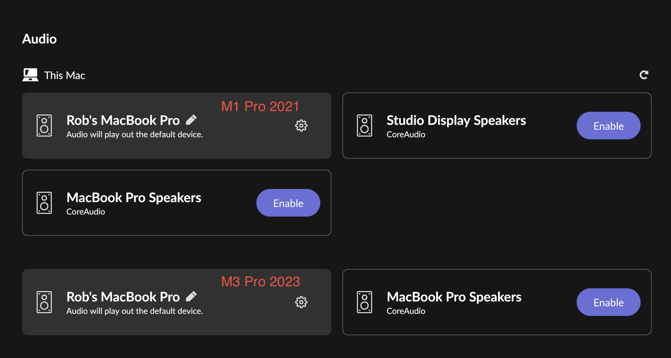Open settings gear for M1 Pro 2021 device
Image resolution: width=671 pixels, height=358 pixels.
point(301,126)
